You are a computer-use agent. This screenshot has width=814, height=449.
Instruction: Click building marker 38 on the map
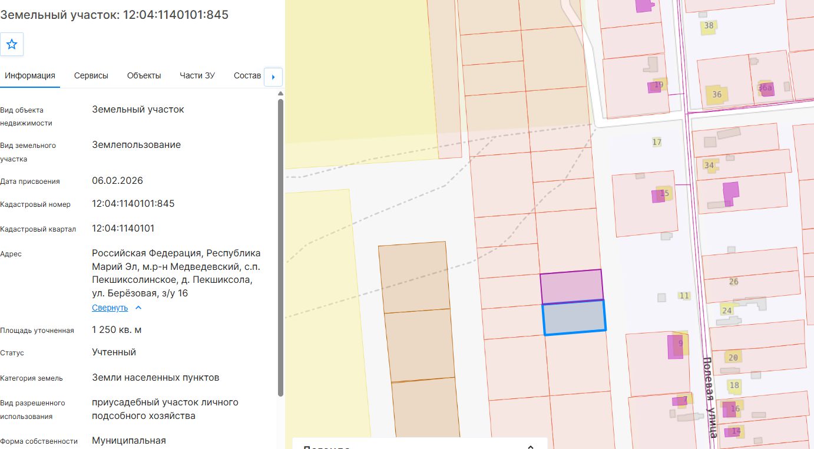(709, 25)
